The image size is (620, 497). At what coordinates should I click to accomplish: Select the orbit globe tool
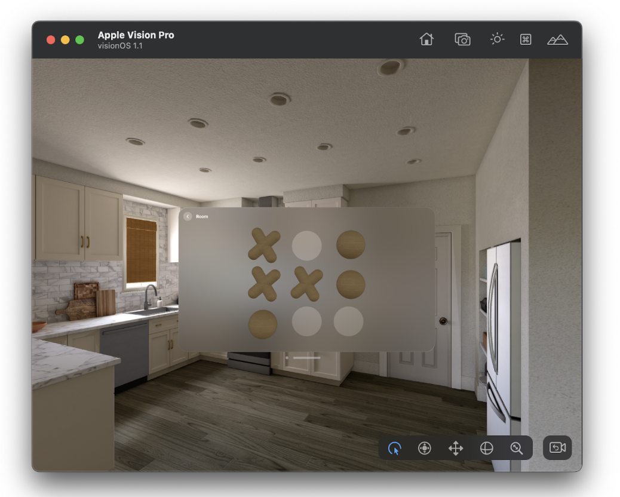point(487,448)
